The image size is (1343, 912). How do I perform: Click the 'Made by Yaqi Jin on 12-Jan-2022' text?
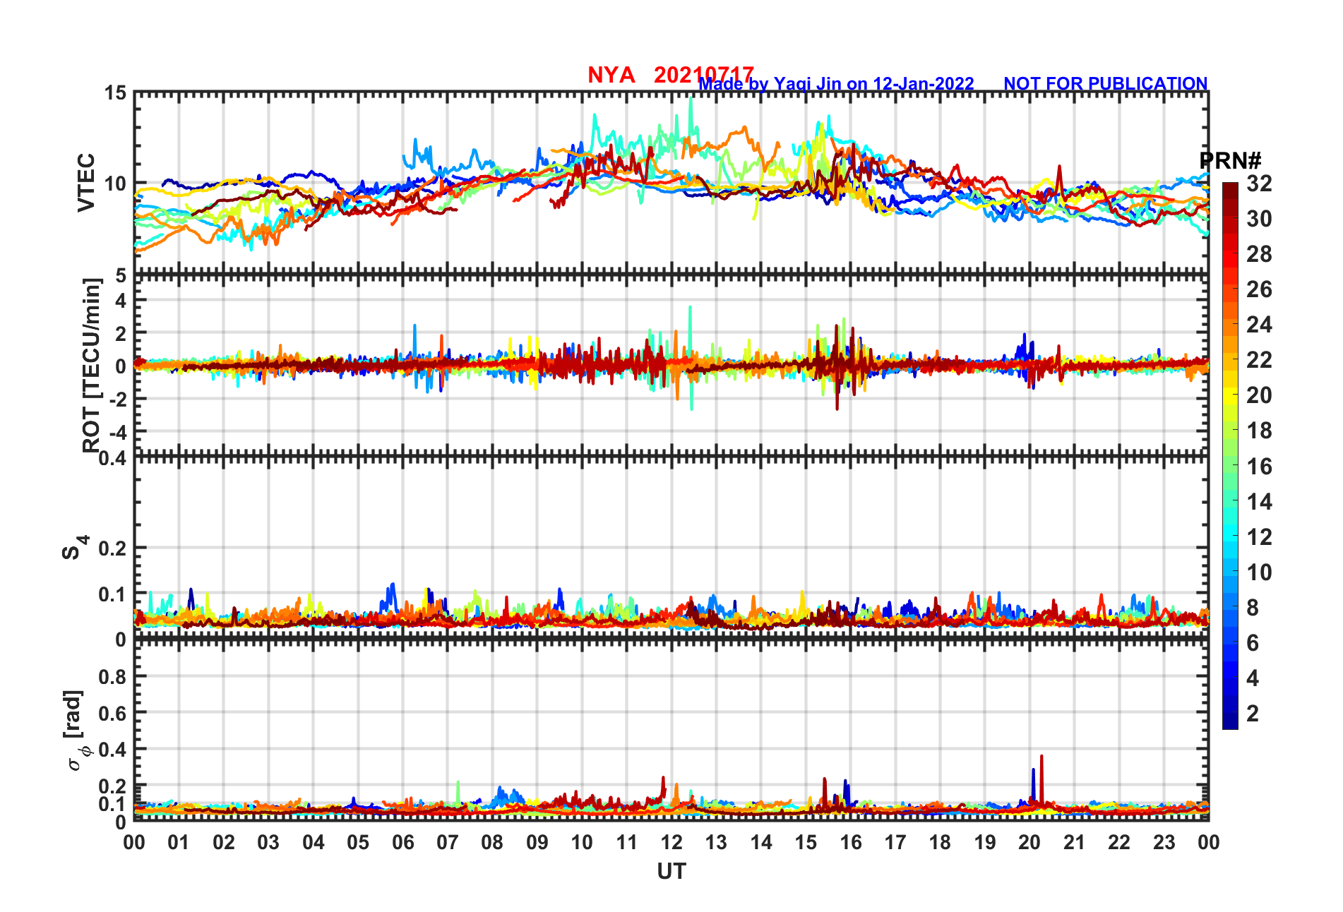[x=836, y=84]
